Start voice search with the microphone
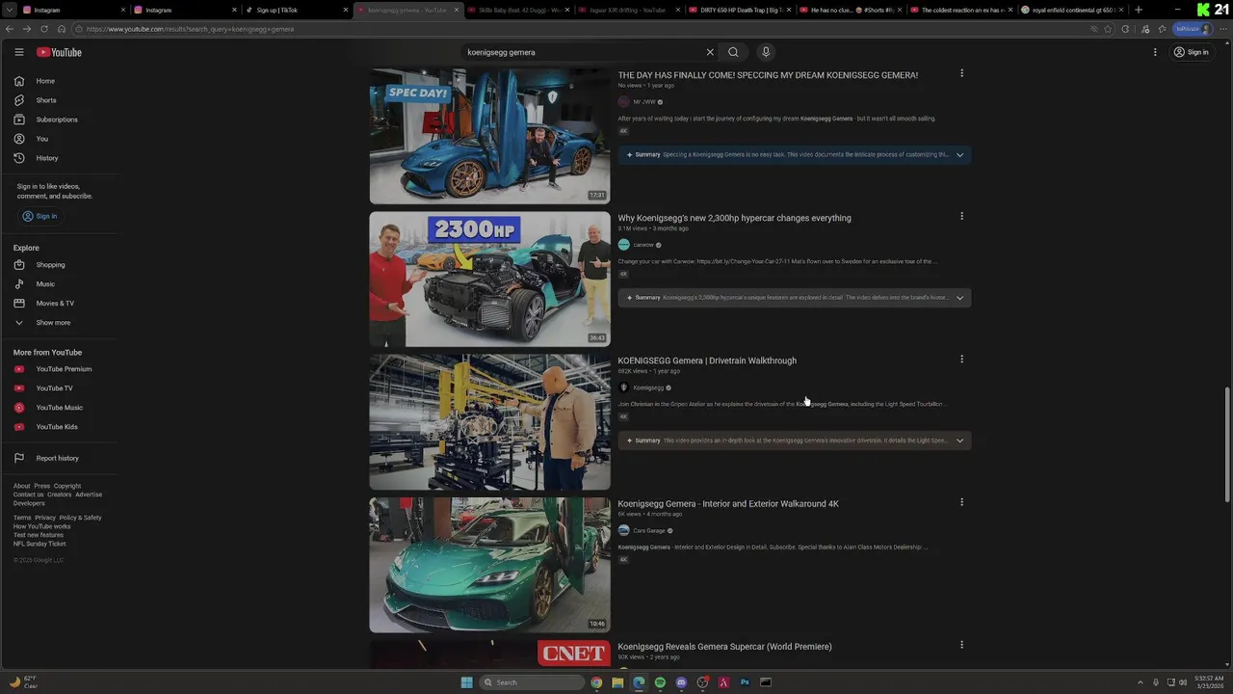Image resolution: width=1233 pixels, height=694 pixels. (x=766, y=52)
